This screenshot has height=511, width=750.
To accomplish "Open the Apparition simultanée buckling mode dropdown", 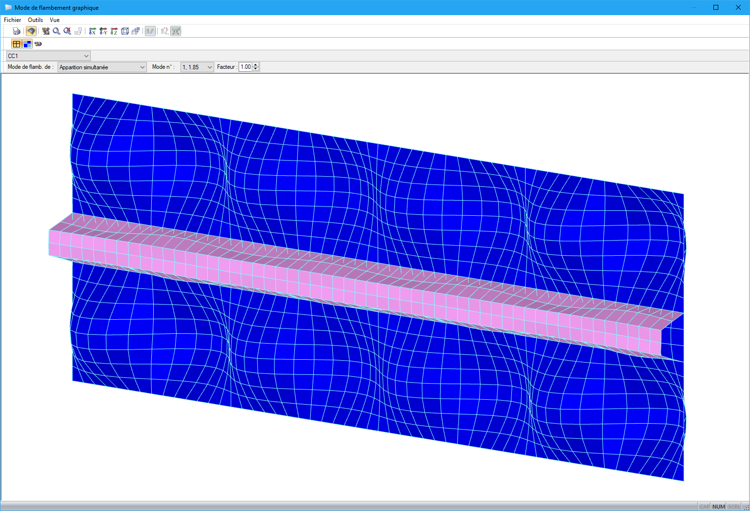I will [x=102, y=67].
